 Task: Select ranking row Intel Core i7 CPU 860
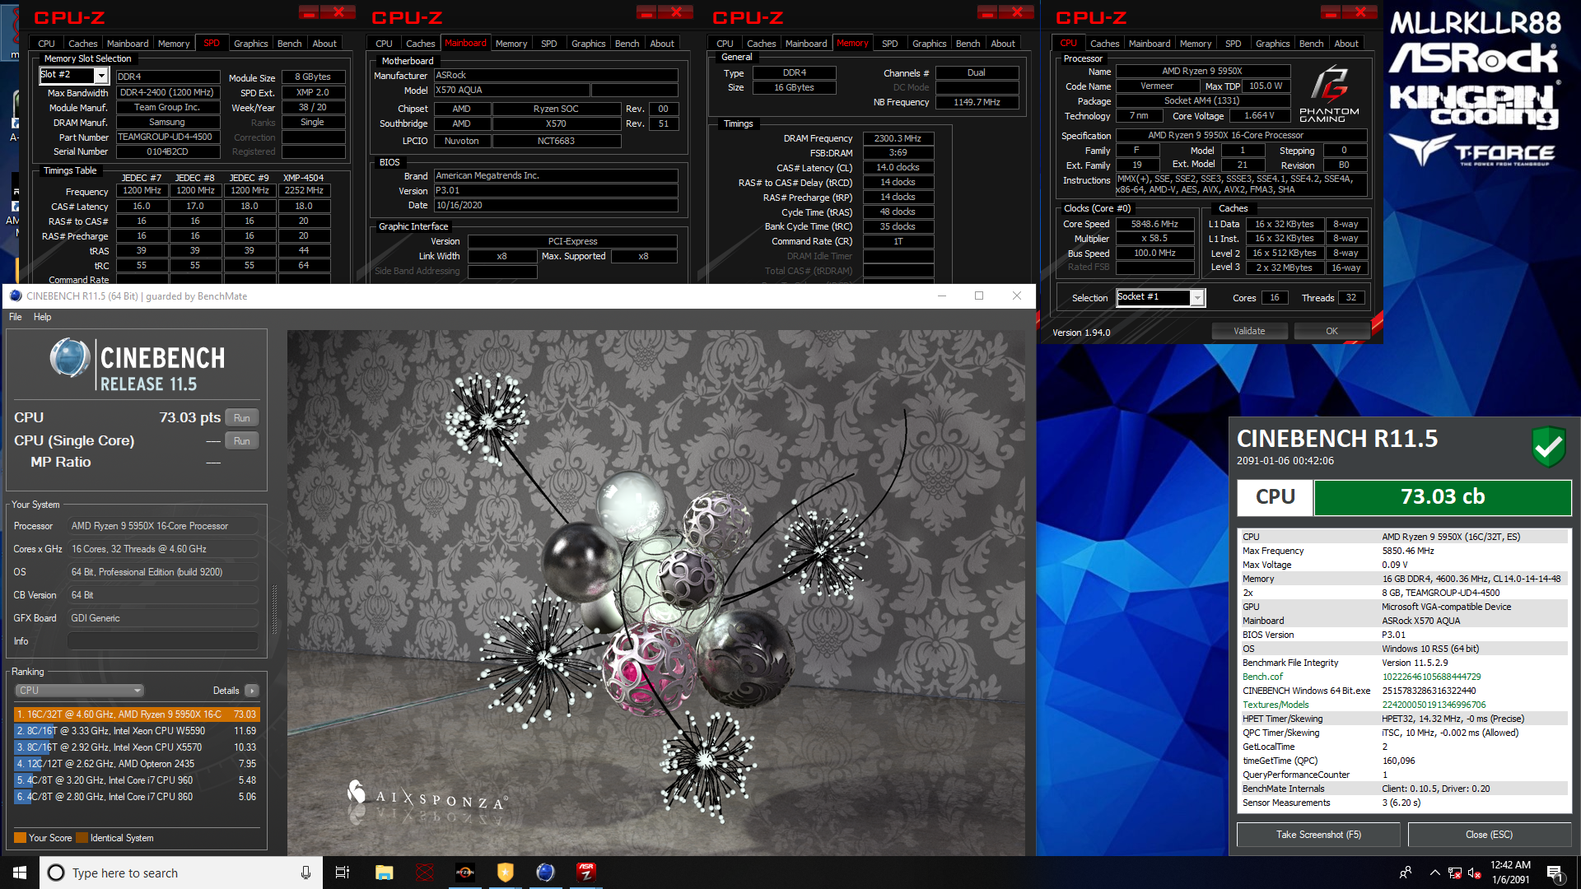[136, 797]
